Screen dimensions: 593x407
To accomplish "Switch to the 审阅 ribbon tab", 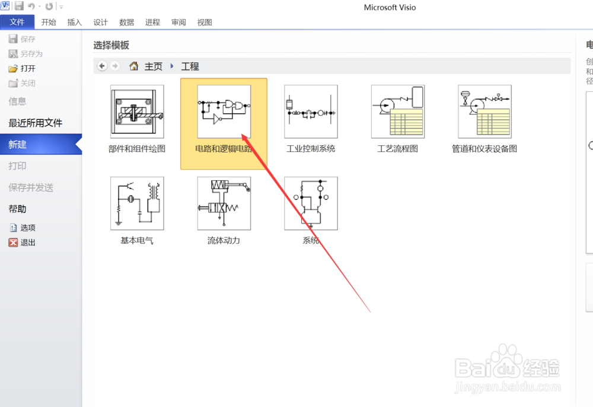I will pos(178,23).
